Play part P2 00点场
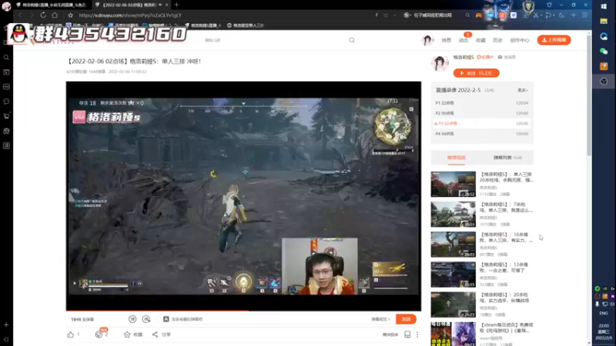Screen dimensions: 616x346 482,113
